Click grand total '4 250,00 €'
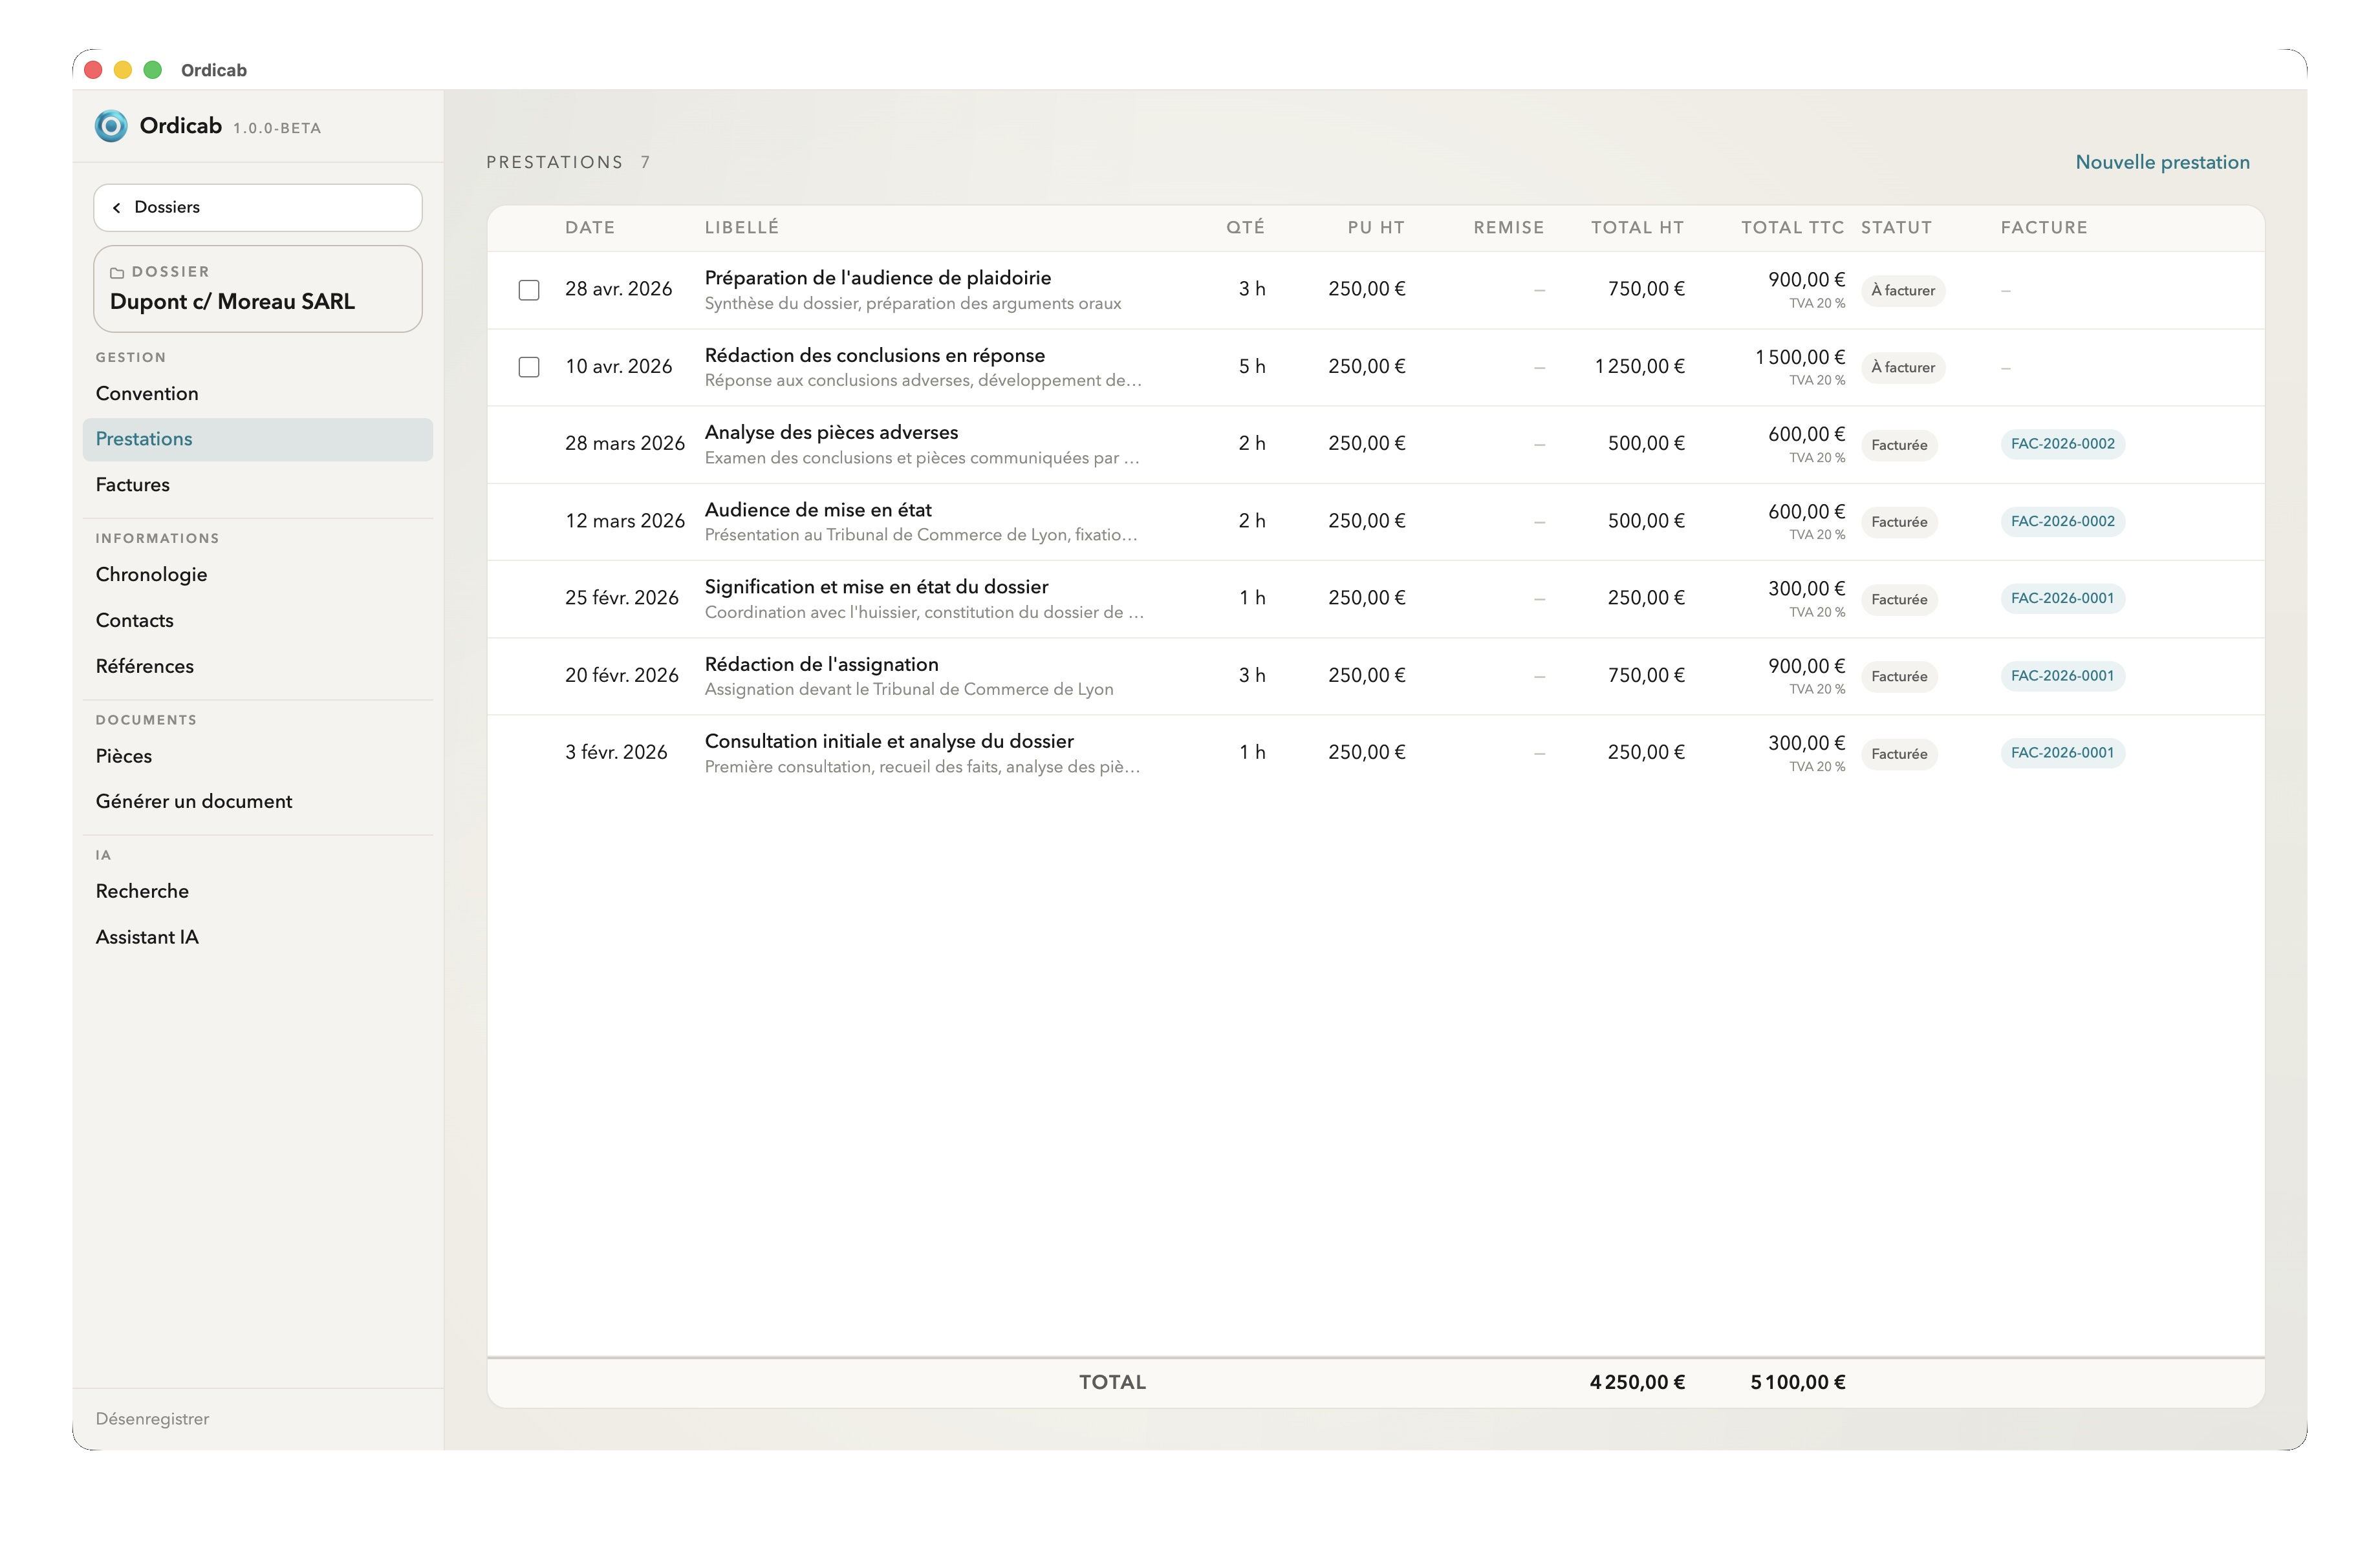Screen dimensions: 2380x1546 click(x=1637, y=1383)
